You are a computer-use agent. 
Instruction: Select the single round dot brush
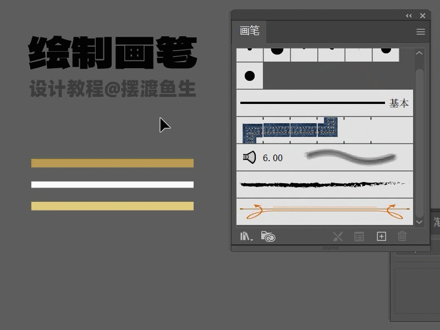point(250,76)
